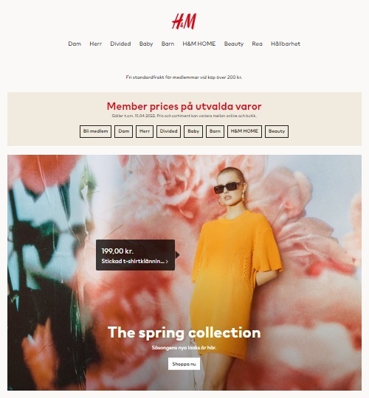The image size is (369, 398).
Task: Click the H&M logo
Action: tap(184, 21)
